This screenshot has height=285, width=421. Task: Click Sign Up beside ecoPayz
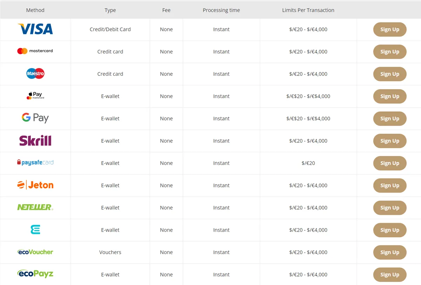click(x=390, y=274)
